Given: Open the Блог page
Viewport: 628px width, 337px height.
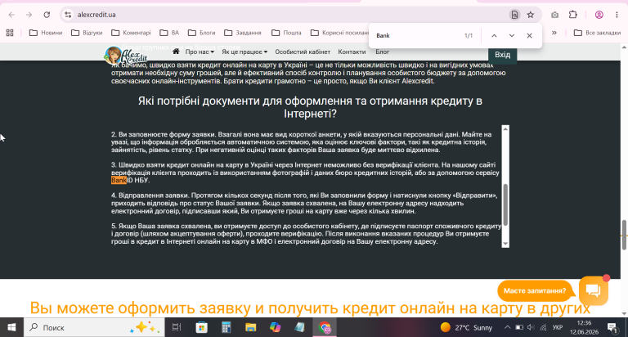Looking at the screenshot, I should click(x=382, y=52).
